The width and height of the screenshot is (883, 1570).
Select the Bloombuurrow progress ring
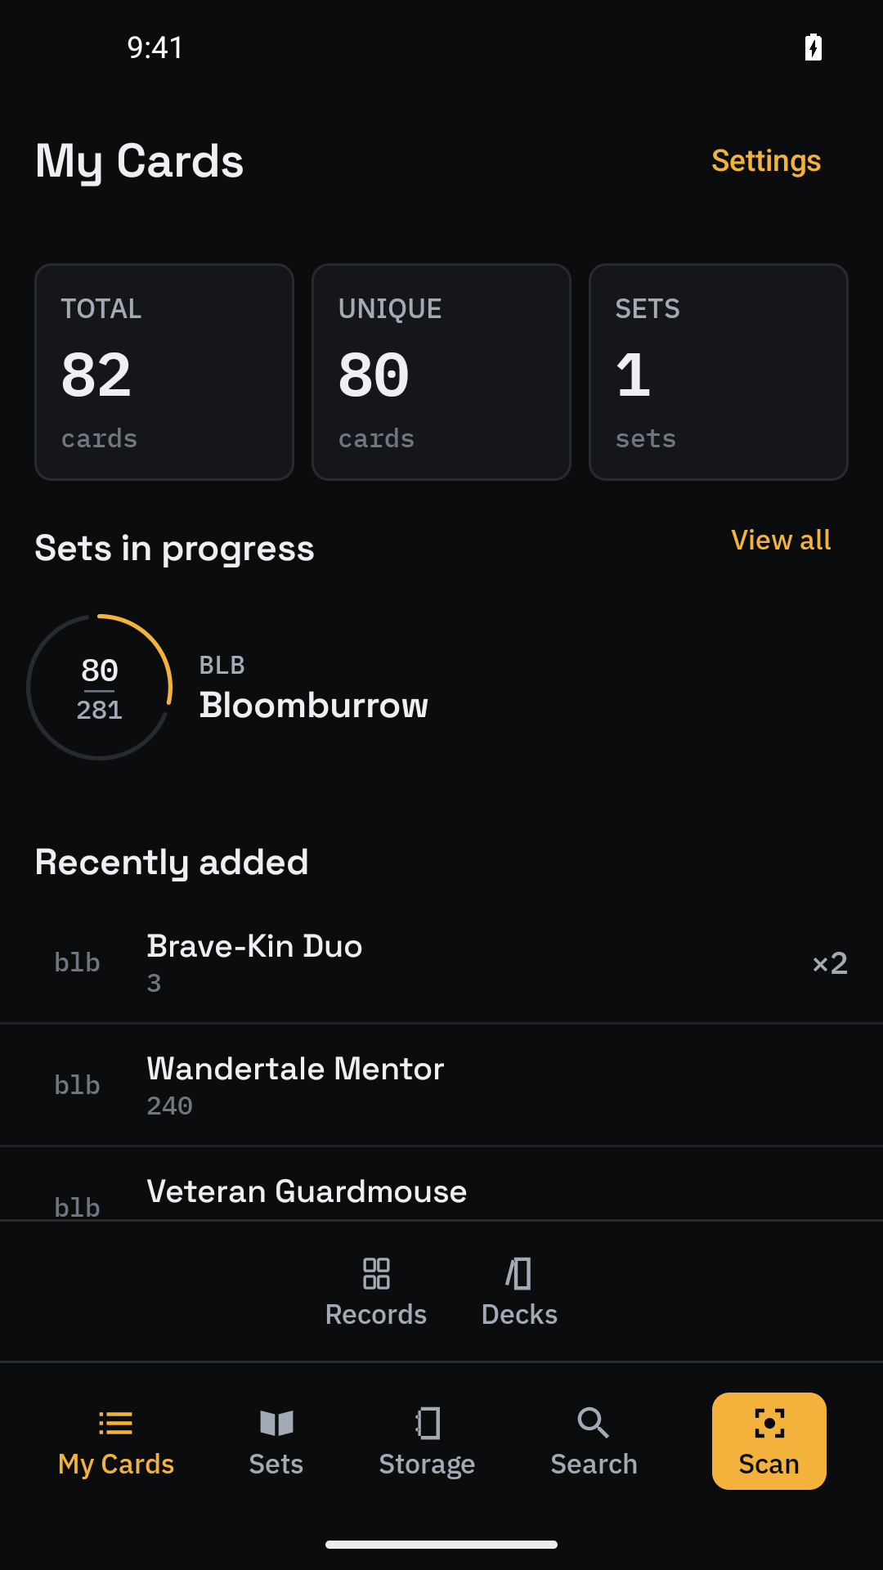tap(100, 687)
